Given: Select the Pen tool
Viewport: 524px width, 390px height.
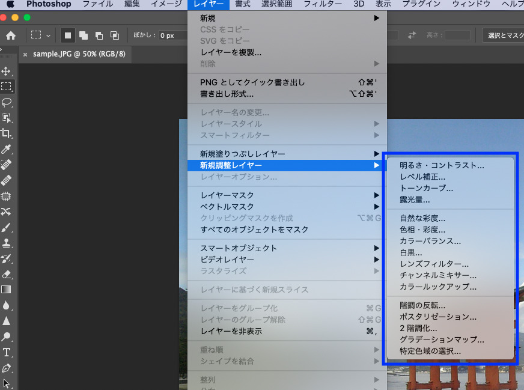Looking at the screenshot, I should coord(6,368).
